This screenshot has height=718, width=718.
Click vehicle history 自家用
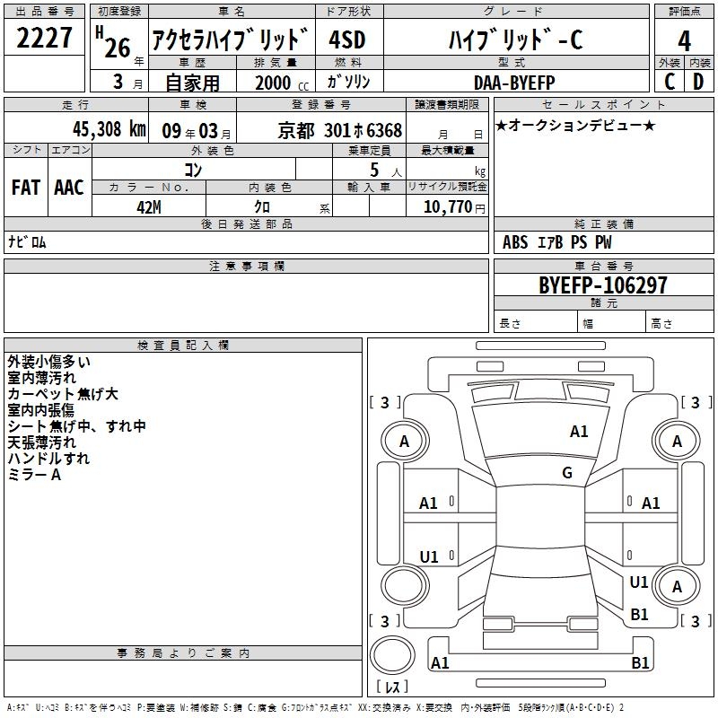click(x=192, y=83)
